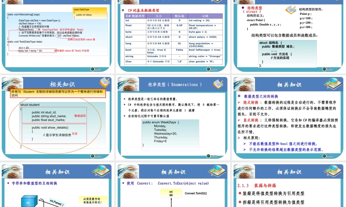Click the keyboard photo on the struct student slide header
Image resolution: width=346 pixels, height=207 pixels.
tap(12, 84)
